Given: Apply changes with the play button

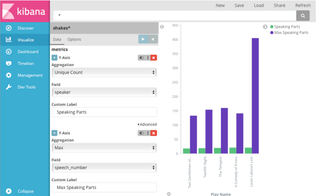Looking at the screenshot, I should point(143,39).
